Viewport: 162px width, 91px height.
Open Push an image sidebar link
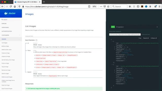tap(5, 63)
